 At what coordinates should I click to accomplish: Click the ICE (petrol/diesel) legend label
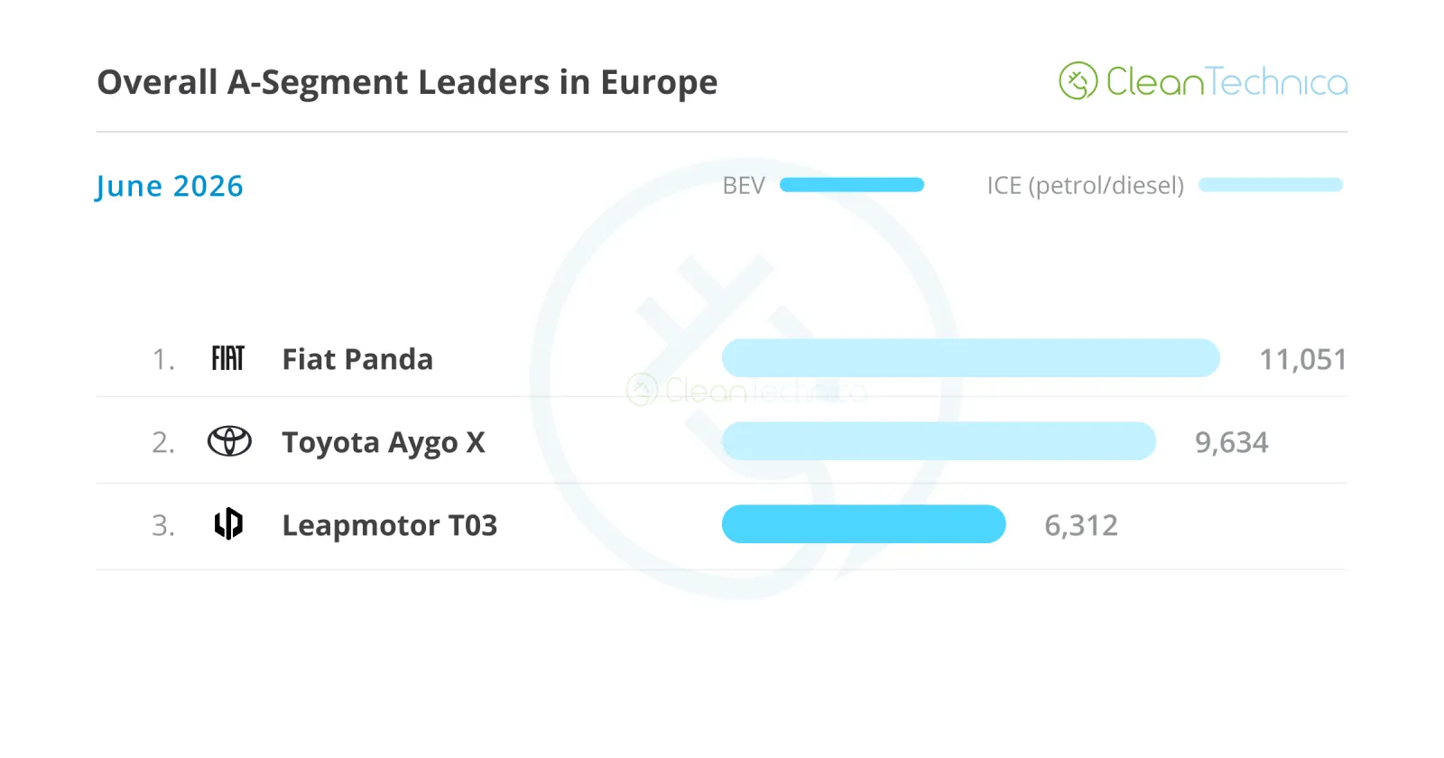coord(1085,186)
